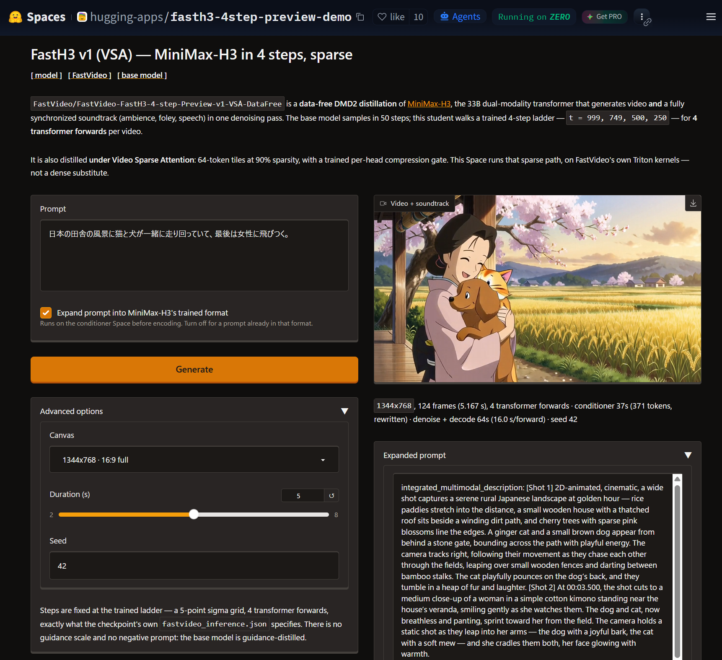Click the 'Video + soundtrack' label
The width and height of the screenshot is (722, 660).
(x=414, y=204)
